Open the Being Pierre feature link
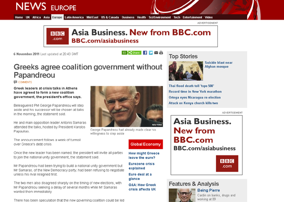Viewport: 284px width, 202px height. pos(209,190)
